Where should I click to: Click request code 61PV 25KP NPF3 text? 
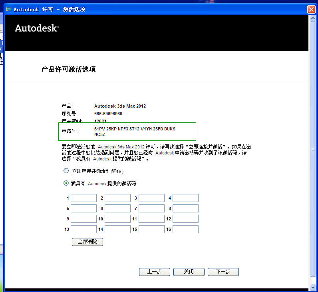pos(111,129)
